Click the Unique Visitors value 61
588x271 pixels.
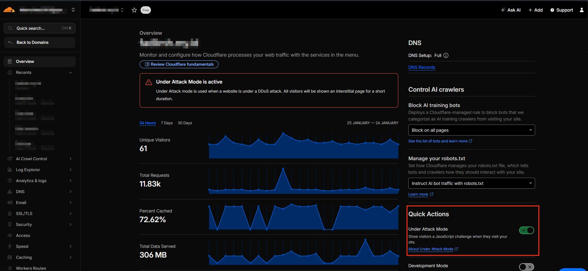(143, 149)
